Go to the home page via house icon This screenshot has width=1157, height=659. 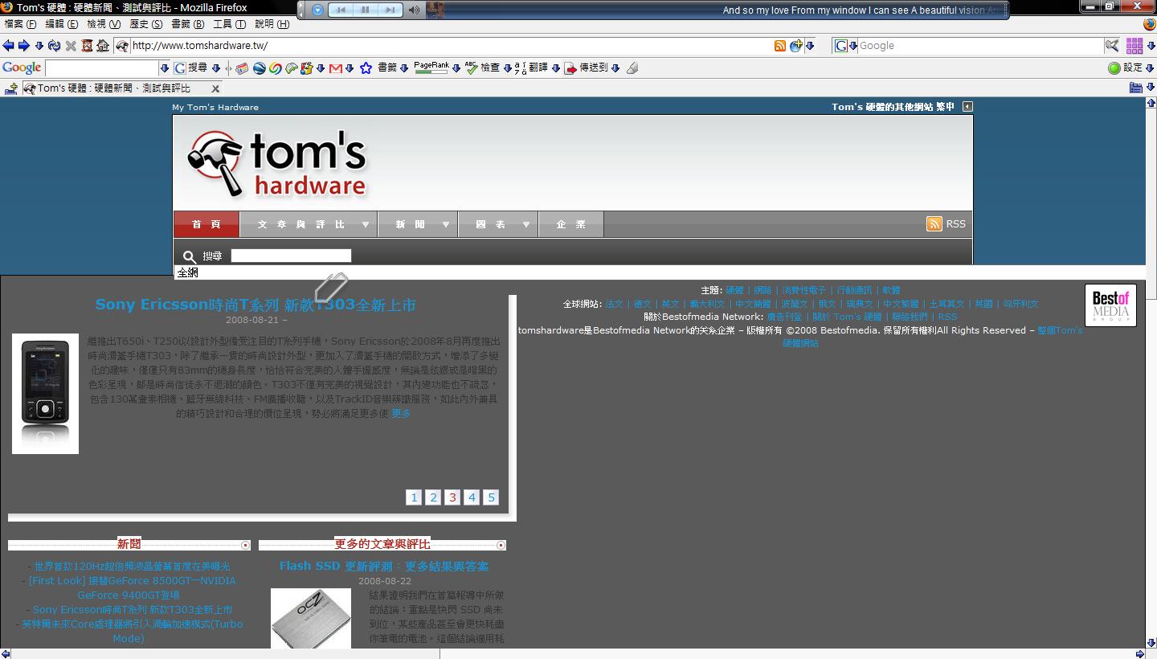click(x=103, y=46)
